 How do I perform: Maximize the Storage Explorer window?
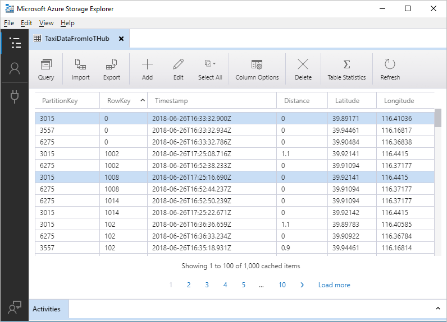click(x=408, y=8)
